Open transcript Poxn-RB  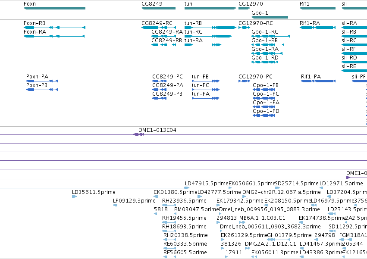pyautogui.click(x=35, y=23)
